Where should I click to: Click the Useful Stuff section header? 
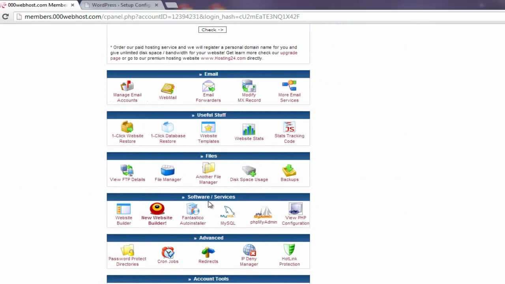[208, 115]
